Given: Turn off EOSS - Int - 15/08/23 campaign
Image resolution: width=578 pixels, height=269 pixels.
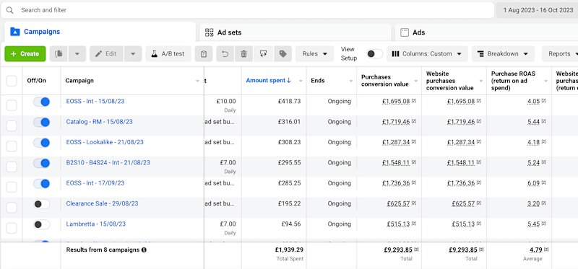Looking at the screenshot, I should [x=42, y=102].
